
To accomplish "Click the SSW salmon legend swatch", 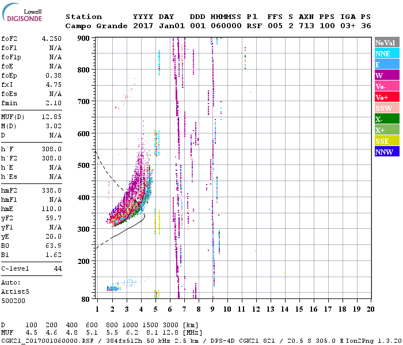I will point(387,108).
